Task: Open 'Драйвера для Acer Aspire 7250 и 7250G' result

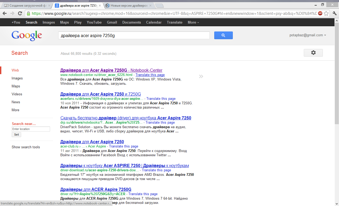Action: click(101, 94)
